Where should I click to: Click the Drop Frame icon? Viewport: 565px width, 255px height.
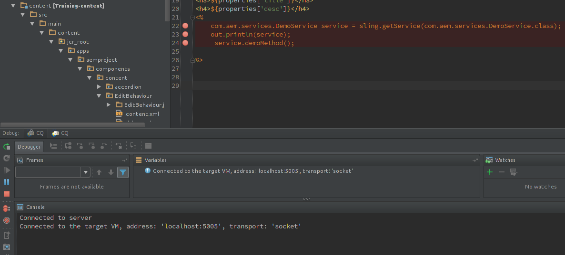point(119,146)
